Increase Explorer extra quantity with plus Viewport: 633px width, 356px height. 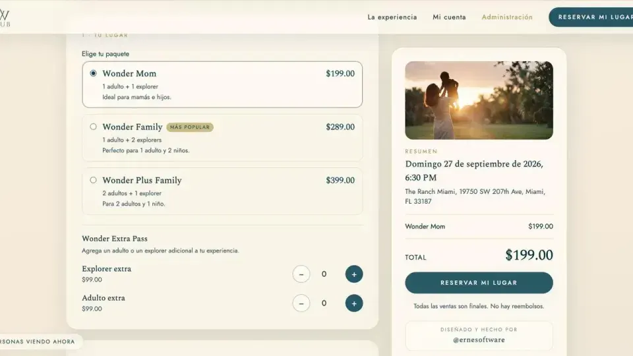tap(354, 274)
